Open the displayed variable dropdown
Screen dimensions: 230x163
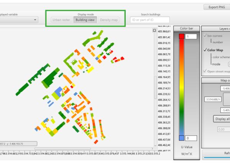(19, 20)
